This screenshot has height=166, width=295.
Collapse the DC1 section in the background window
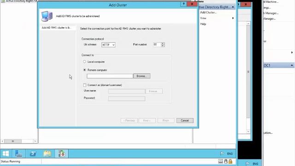(x=292, y=65)
